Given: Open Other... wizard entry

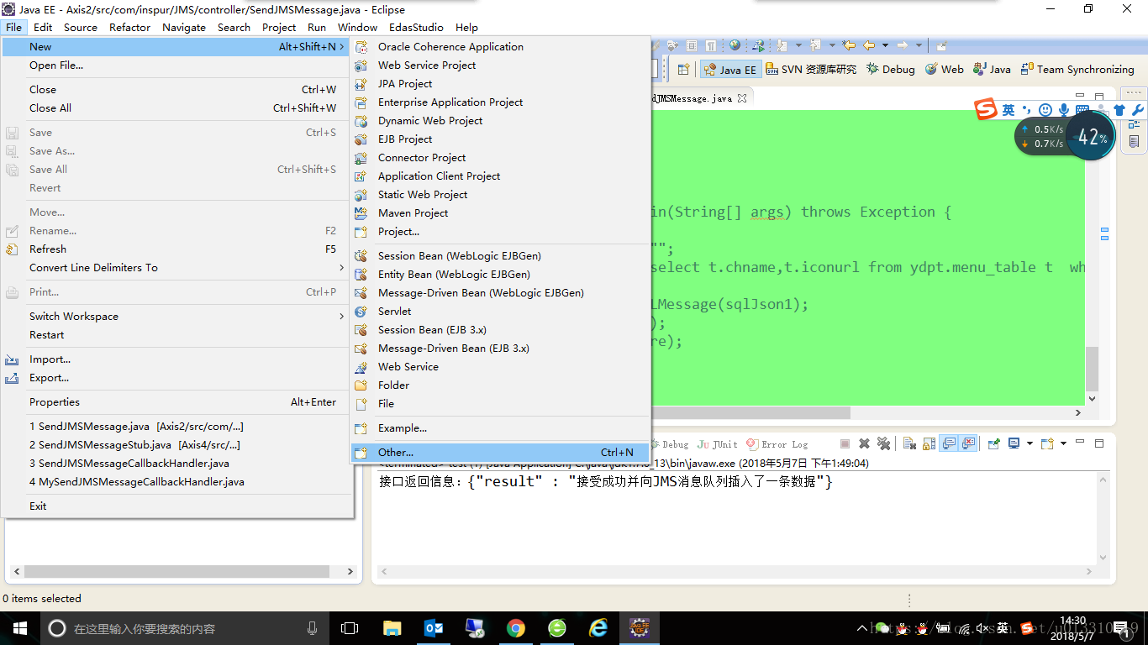Looking at the screenshot, I should (x=500, y=453).
